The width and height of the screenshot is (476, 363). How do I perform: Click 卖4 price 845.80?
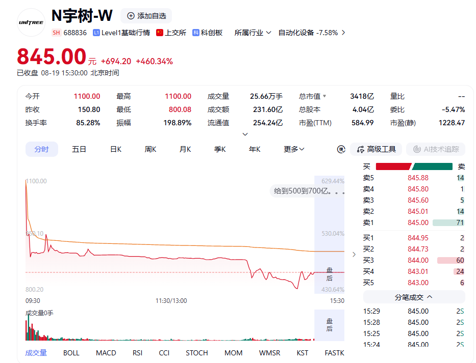click(x=418, y=189)
